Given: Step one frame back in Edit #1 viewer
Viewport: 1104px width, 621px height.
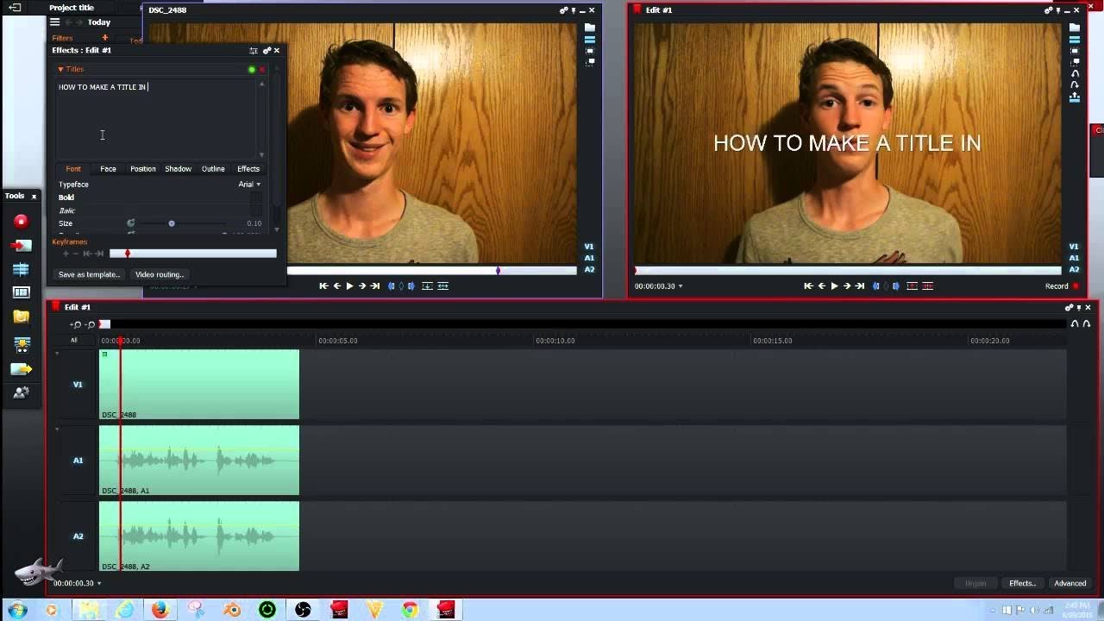Looking at the screenshot, I should click(821, 286).
